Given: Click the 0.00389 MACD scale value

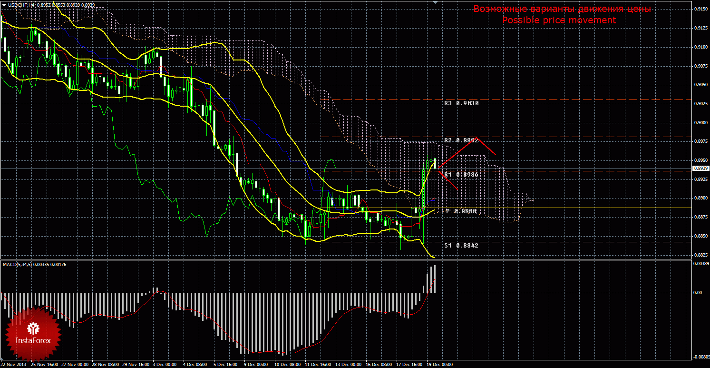Looking at the screenshot, I should (x=701, y=263).
